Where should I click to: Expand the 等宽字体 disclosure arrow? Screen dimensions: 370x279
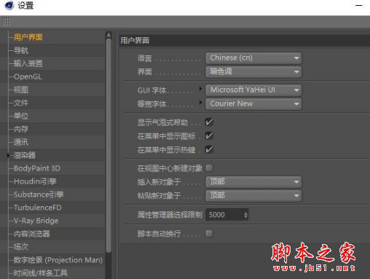[x=200, y=103]
